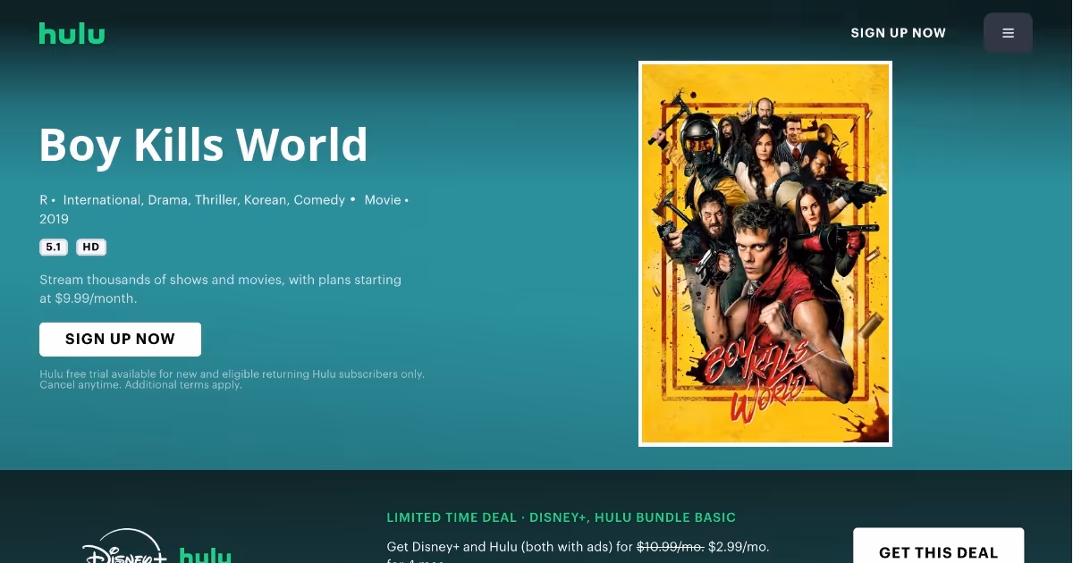Click the Boy Kills World title
Viewport: 1073px width, 563px height.
(x=204, y=145)
